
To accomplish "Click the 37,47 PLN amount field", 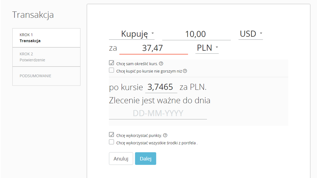I will tap(154, 48).
